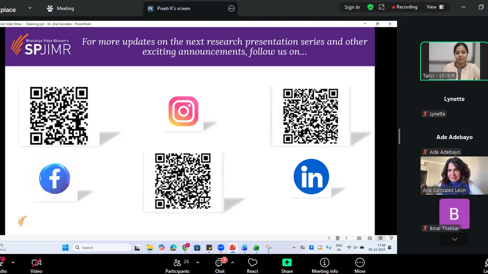Click the green Share screen button
Viewport: 488px width, 274px height.
287,266
